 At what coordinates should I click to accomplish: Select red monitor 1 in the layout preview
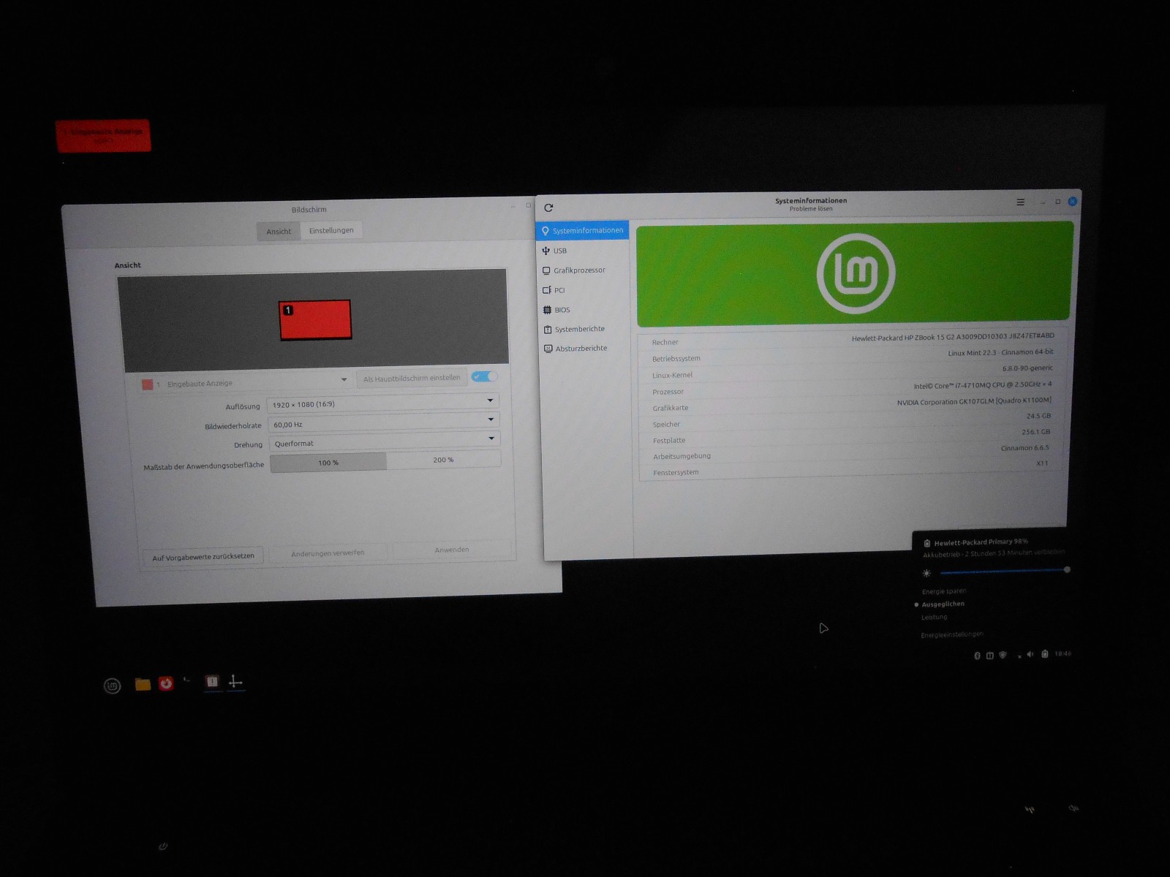tap(315, 320)
